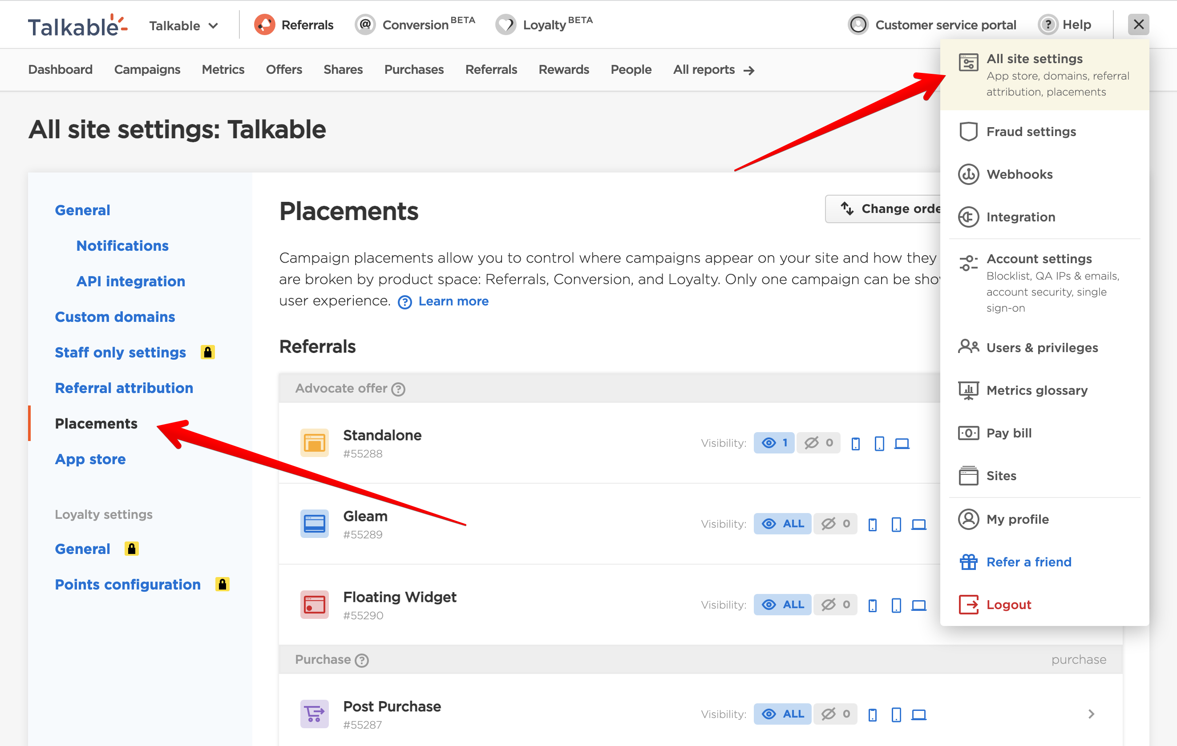Viewport: 1177px width, 746px height.
Task: Switch to Loyalty BETA product
Action: [543, 24]
